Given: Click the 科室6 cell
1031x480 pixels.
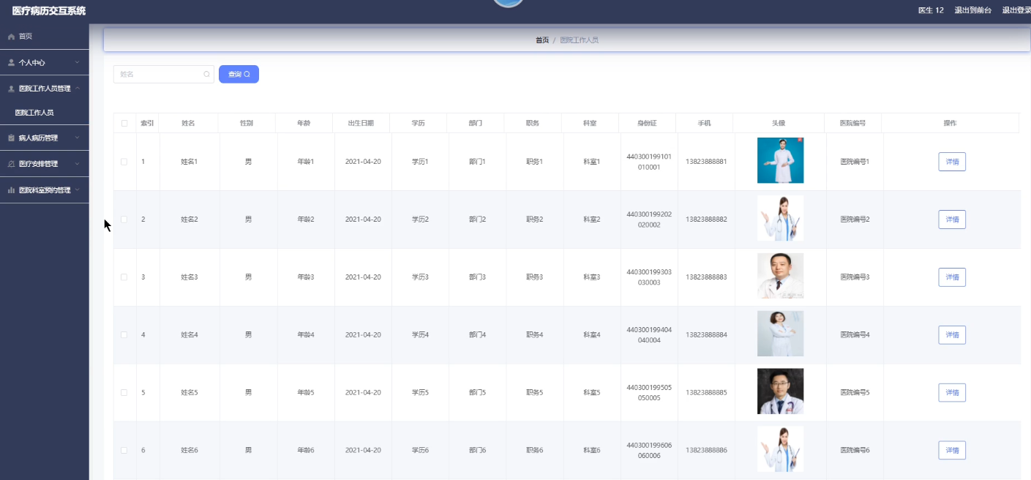Looking at the screenshot, I should coord(591,451).
